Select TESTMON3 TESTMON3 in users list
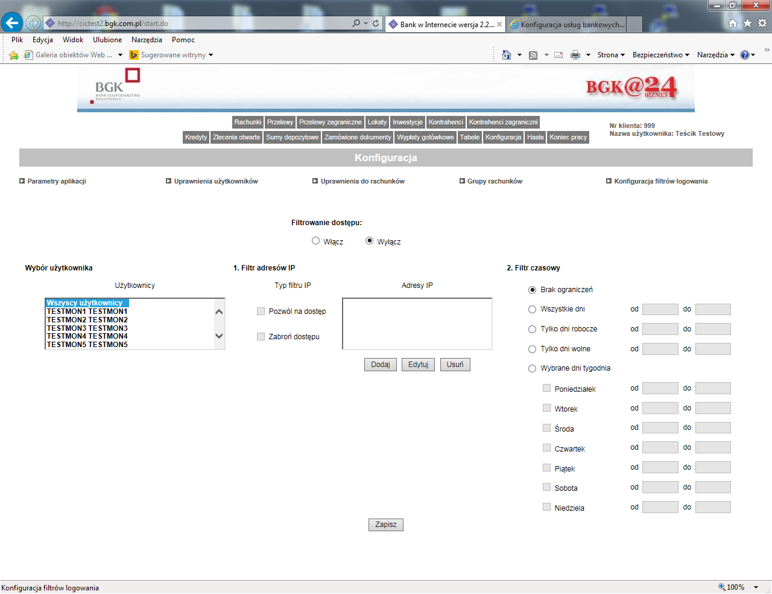This screenshot has width=772, height=594. pyautogui.click(x=87, y=328)
